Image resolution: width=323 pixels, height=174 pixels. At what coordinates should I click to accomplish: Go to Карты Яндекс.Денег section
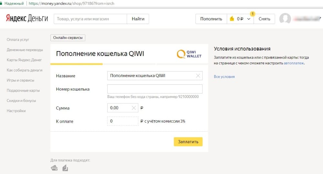coord(24,60)
